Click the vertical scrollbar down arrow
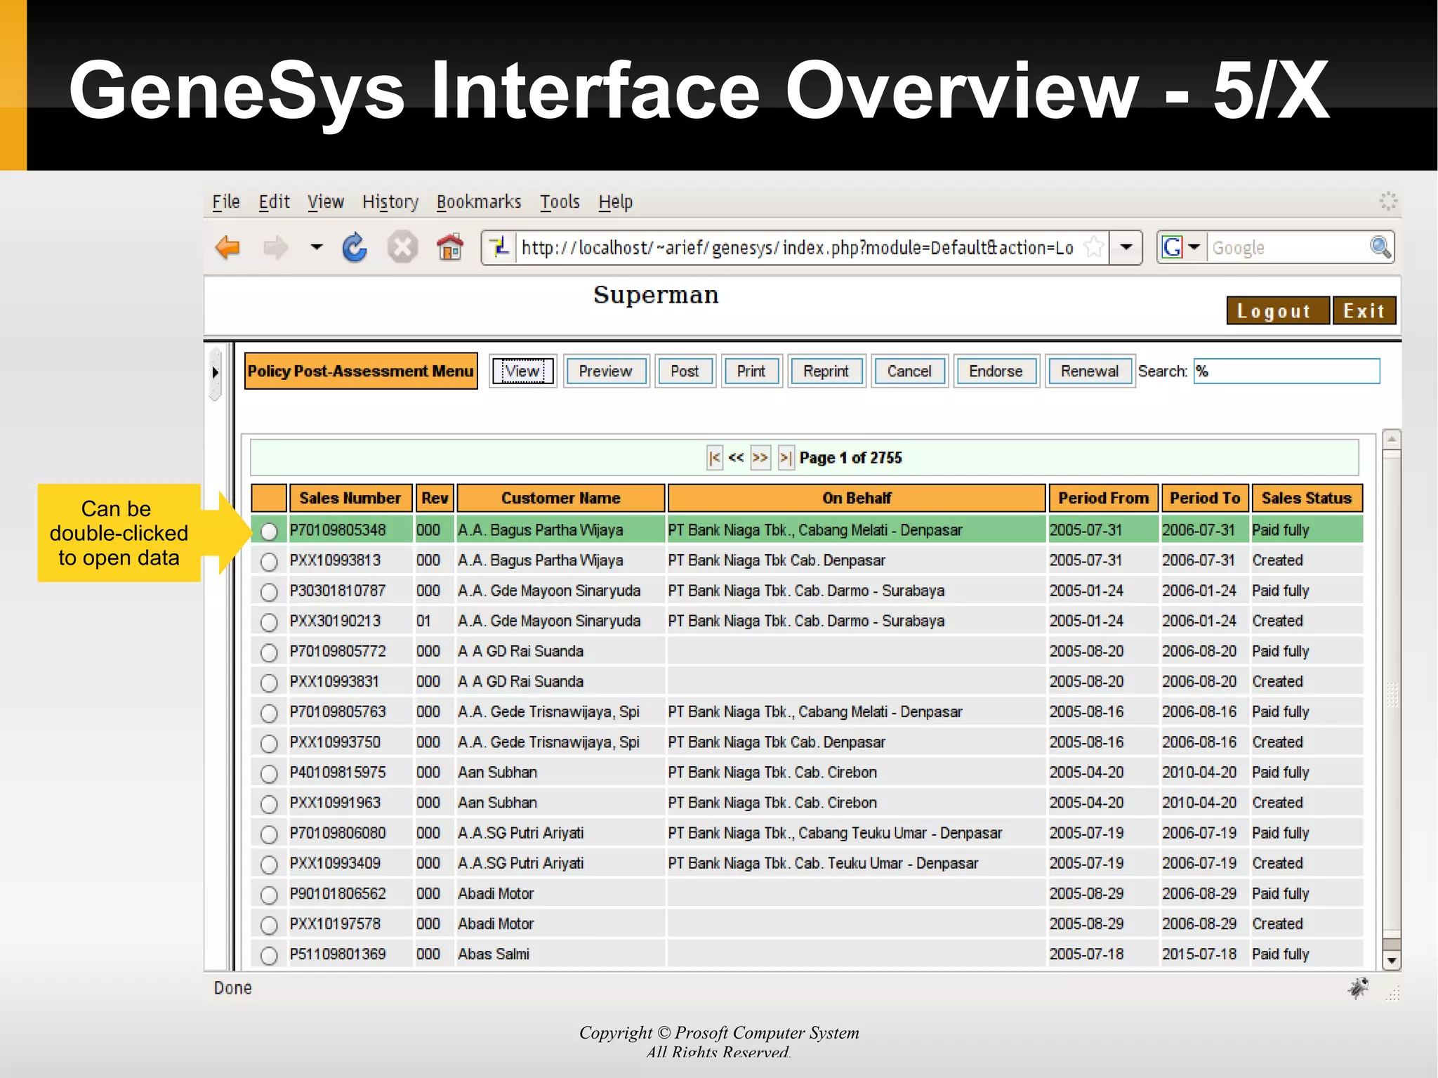 click(1391, 960)
